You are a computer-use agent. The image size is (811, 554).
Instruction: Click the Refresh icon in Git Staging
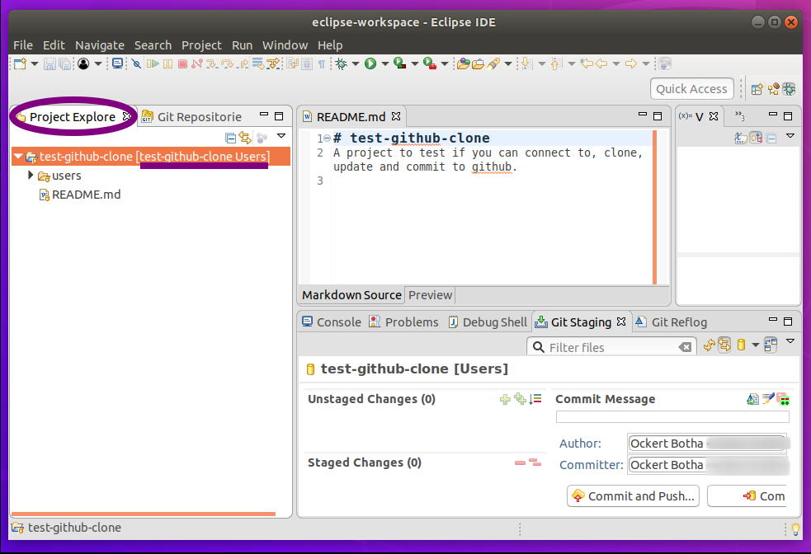(x=709, y=345)
